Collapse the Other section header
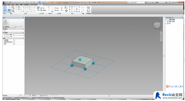The height and width of the screenshot is (101, 185). [x=13, y=38]
